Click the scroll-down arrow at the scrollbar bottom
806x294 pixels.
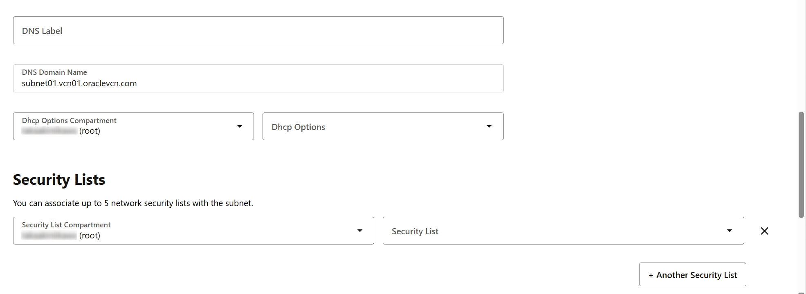802,292
